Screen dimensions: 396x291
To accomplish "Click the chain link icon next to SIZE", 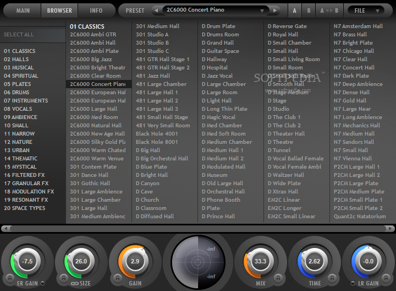I will tap(74, 284).
